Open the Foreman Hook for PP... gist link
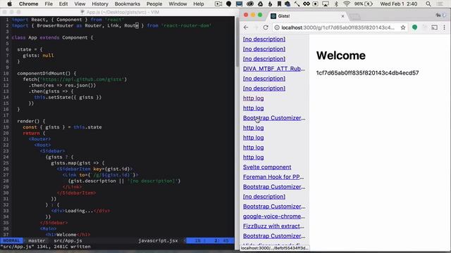 pyautogui.click(x=273, y=177)
